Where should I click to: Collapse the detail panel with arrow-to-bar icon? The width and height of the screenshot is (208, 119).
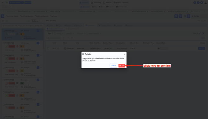pos(199,21)
